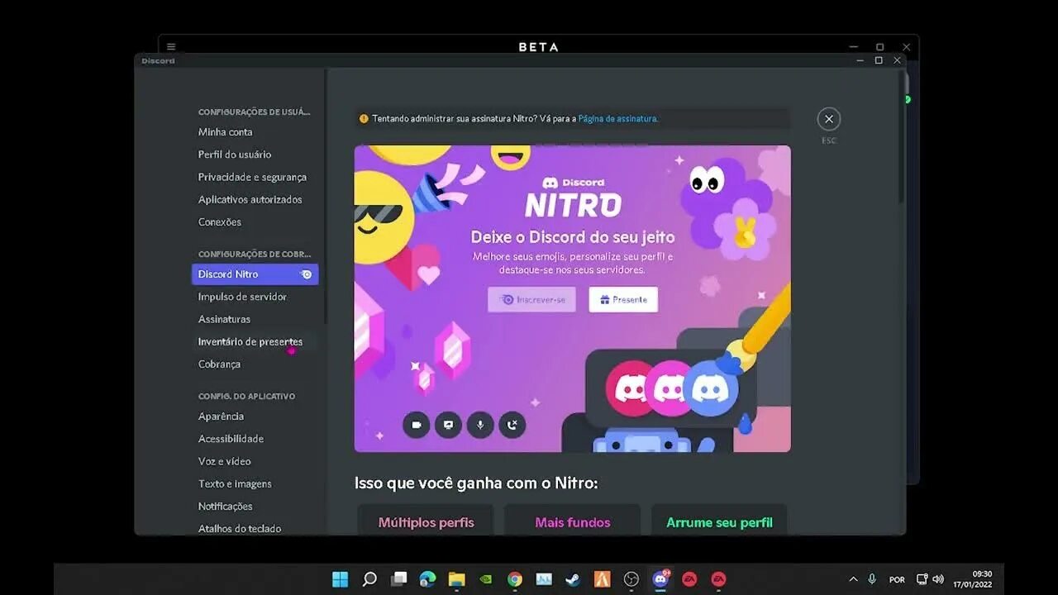This screenshot has width=1058, height=595.
Task: Open Windows Search from the taskbar
Action: 369,579
